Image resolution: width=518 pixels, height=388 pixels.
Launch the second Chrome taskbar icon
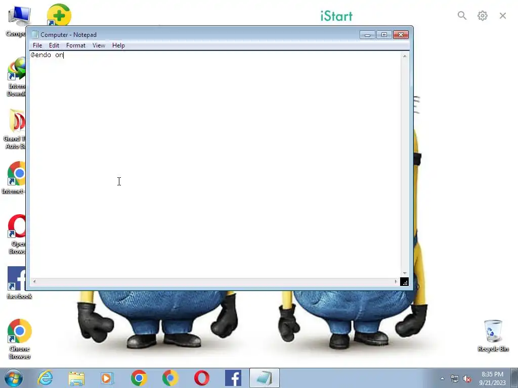170,378
